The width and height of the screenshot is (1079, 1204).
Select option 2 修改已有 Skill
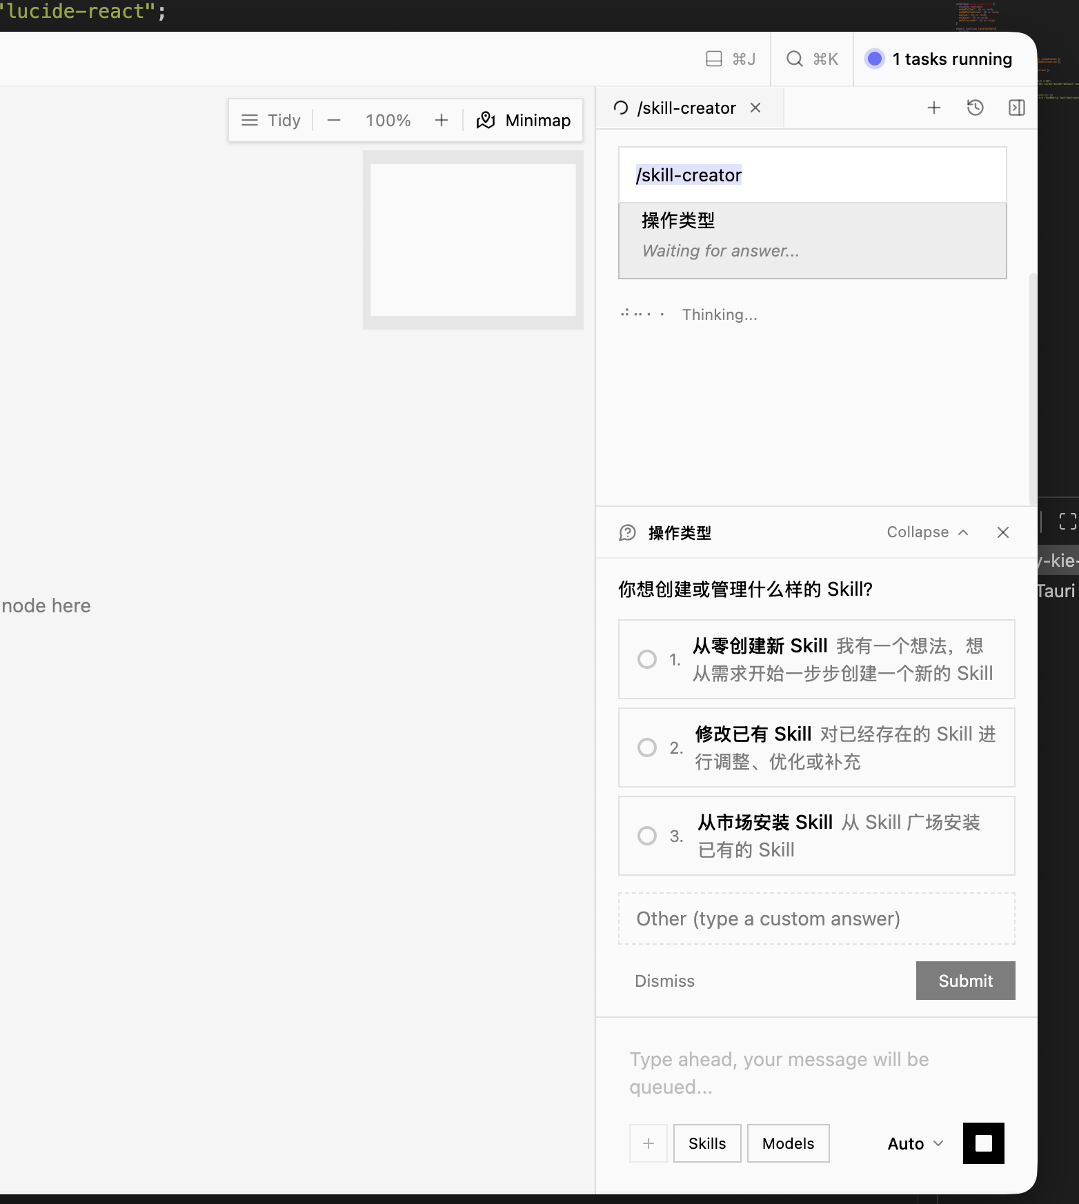tap(817, 748)
